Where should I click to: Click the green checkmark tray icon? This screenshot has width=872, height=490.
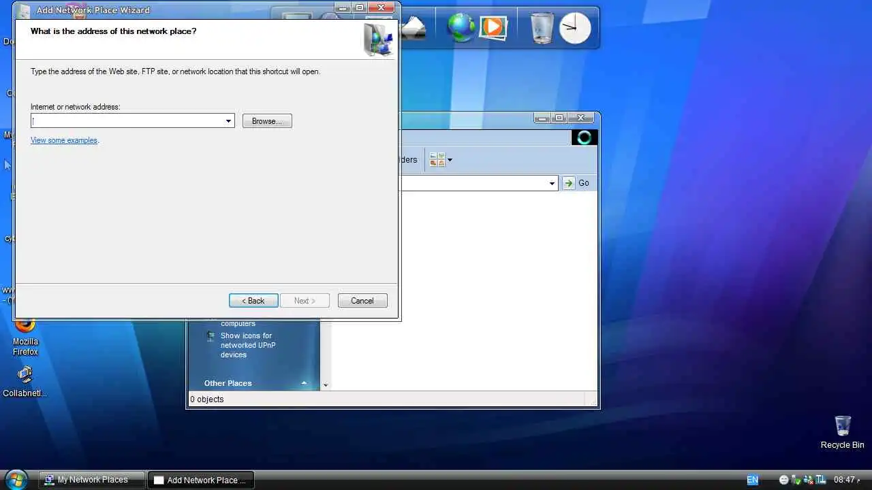(796, 480)
